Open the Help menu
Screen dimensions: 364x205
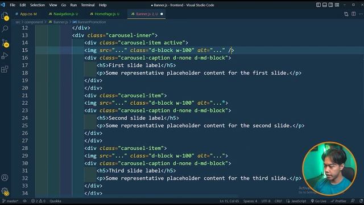point(102,5)
